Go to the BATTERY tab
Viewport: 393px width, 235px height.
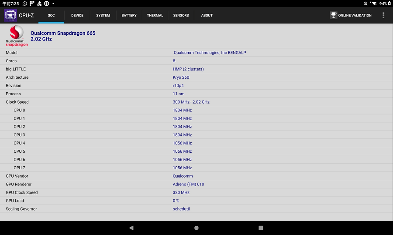pos(129,16)
